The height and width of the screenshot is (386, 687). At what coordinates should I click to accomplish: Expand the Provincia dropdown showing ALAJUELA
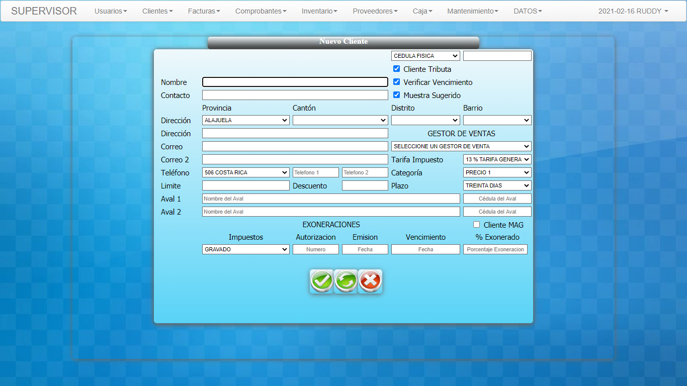coord(245,120)
